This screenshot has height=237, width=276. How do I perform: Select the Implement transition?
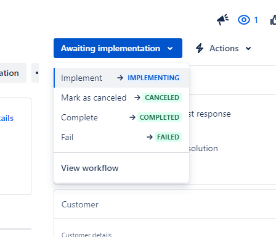tap(121, 78)
